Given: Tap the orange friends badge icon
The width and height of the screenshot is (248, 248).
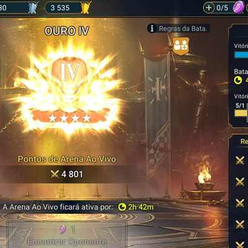Looking at the screenshot, I should tap(180, 46).
